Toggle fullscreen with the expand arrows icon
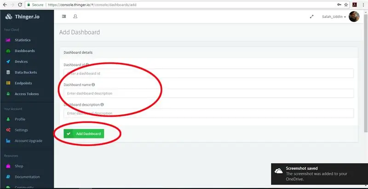 point(312,17)
